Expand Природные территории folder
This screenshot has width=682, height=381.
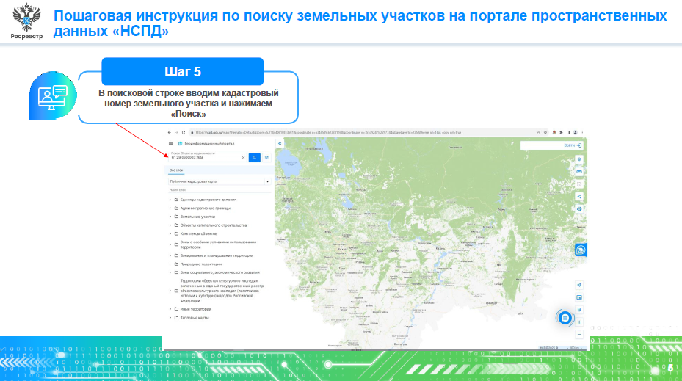[170, 264]
